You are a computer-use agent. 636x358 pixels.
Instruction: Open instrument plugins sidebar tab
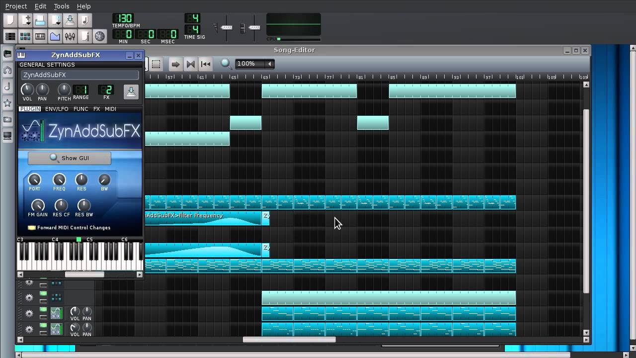coord(7,54)
